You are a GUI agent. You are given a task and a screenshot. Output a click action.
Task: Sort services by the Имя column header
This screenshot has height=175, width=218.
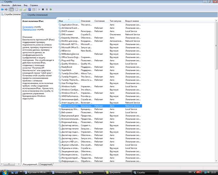tap(68, 21)
